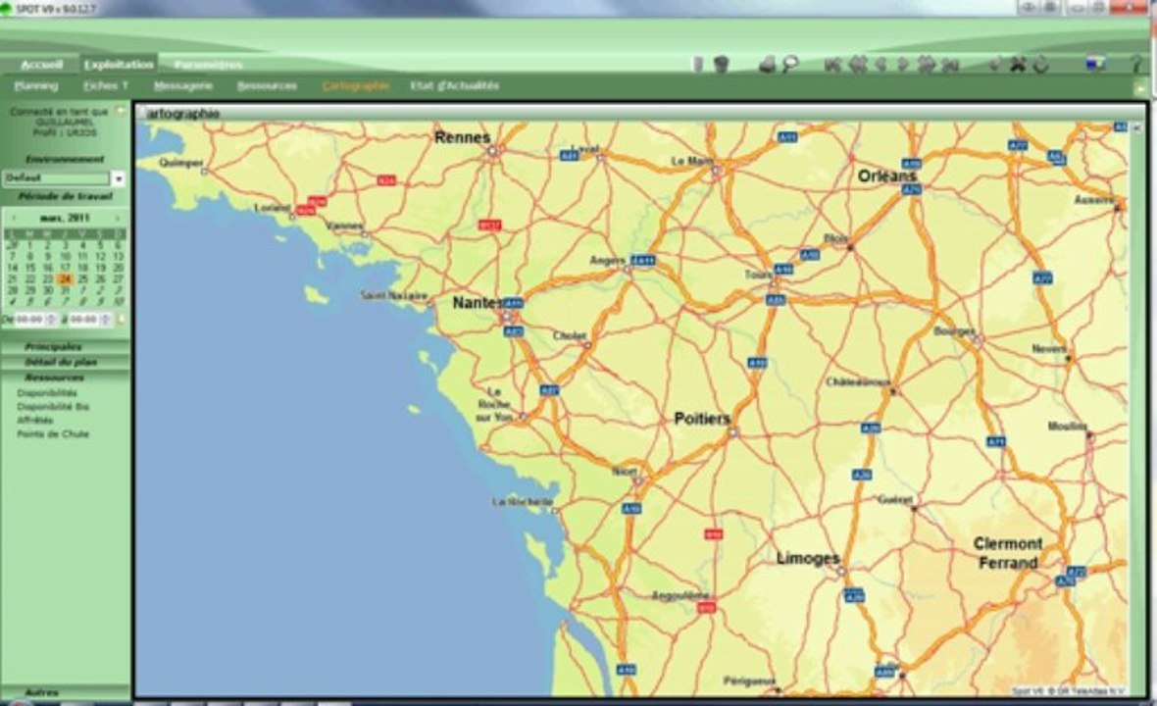Go to last record navigation icon
Viewport: 1157px width, 706px height.
pos(950,65)
